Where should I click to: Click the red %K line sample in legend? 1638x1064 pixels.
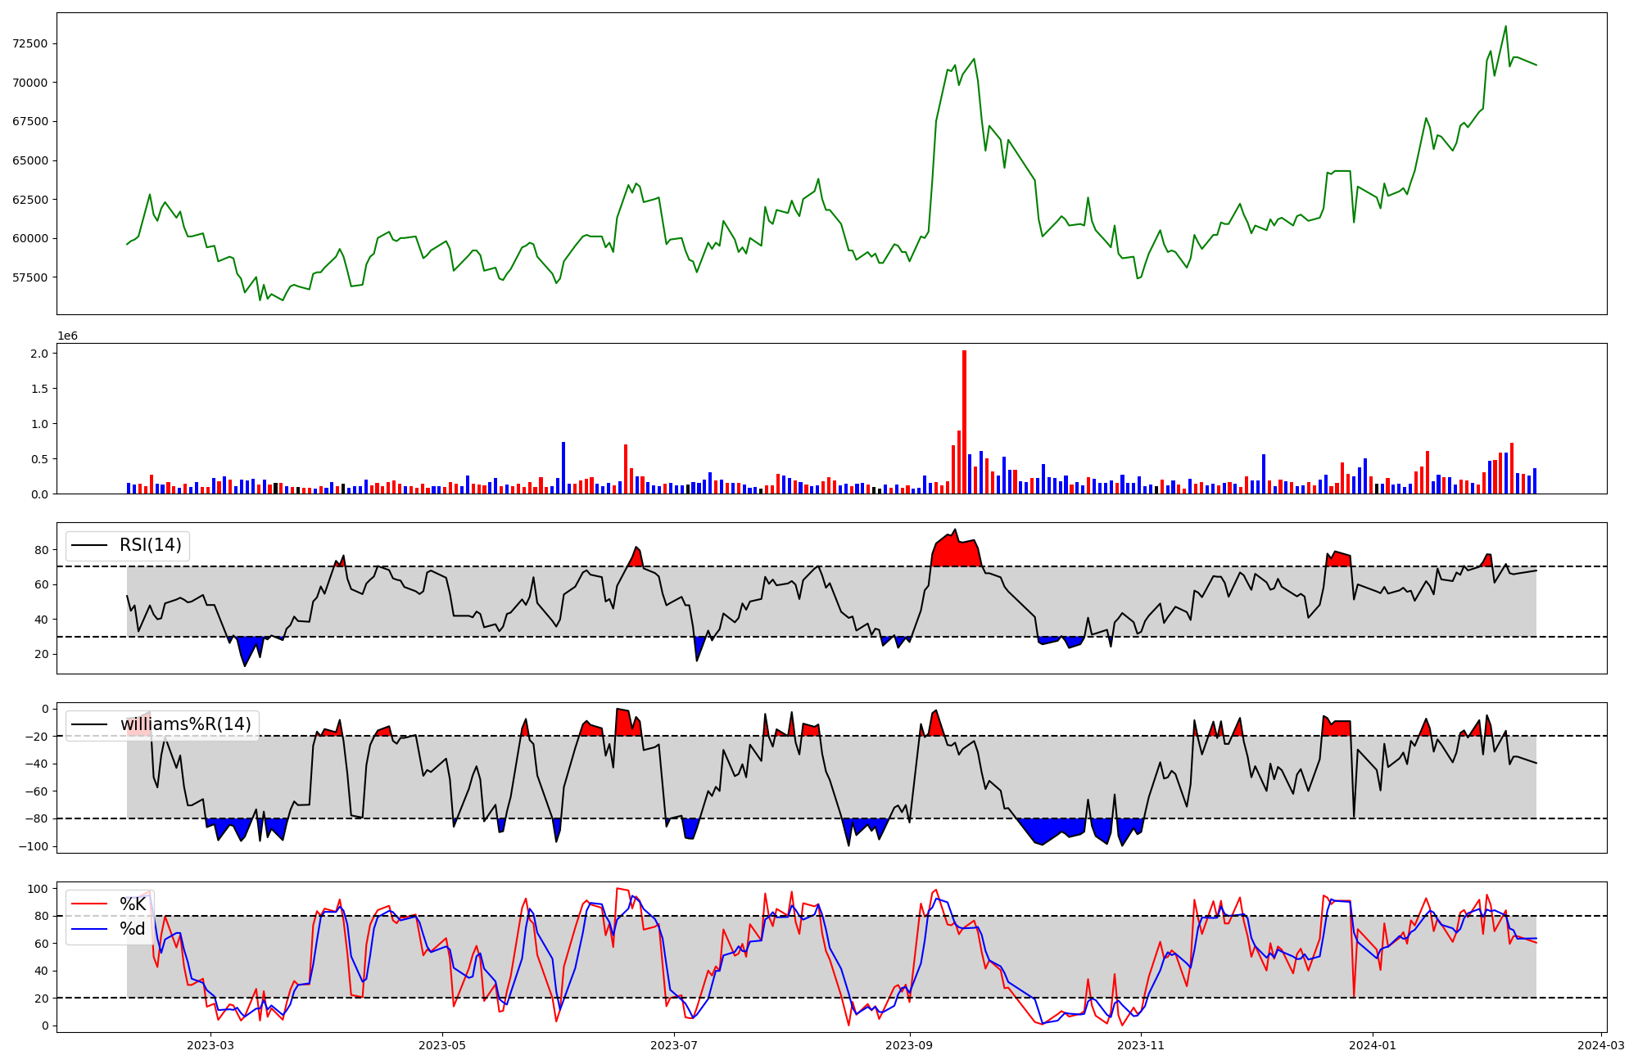89,904
